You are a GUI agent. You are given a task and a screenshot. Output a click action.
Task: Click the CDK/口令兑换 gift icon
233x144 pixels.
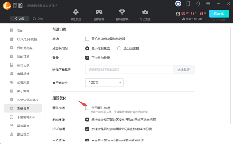[x=12, y=39]
